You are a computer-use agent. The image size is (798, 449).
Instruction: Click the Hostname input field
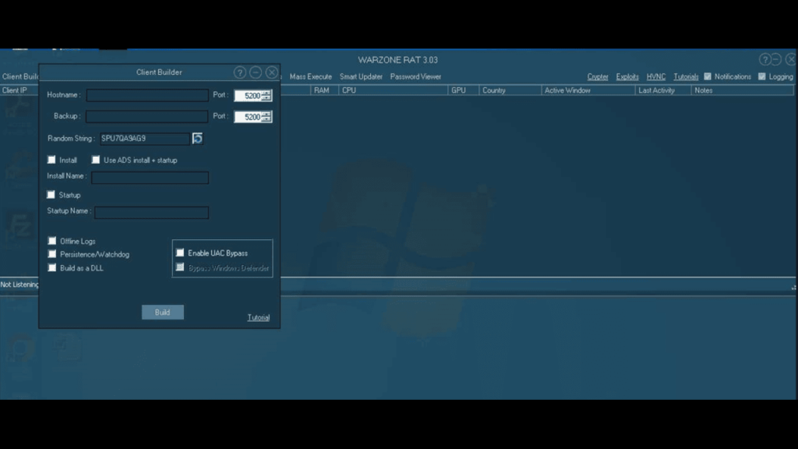coord(147,95)
